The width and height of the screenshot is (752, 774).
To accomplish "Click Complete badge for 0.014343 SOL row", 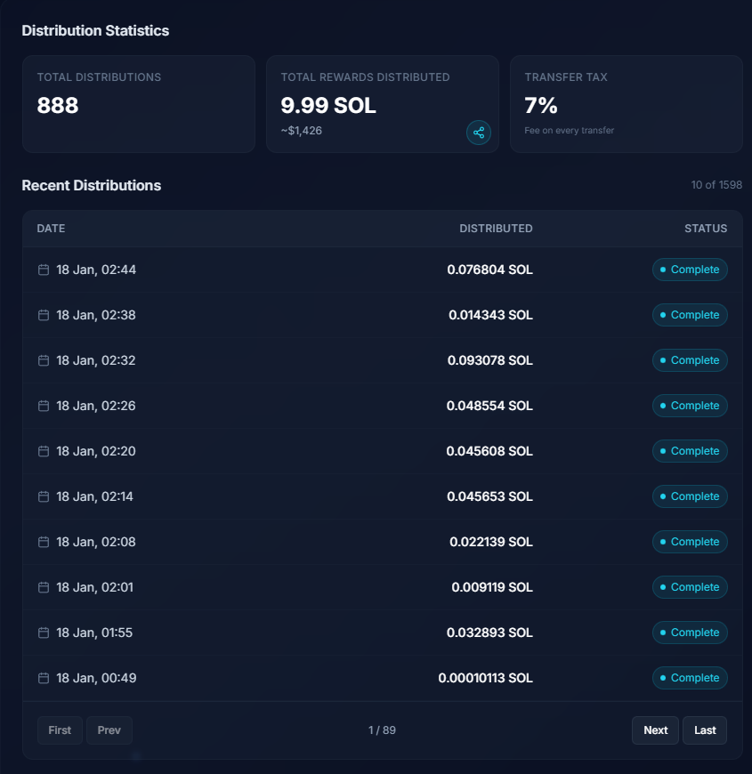I will pyautogui.click(x=690, y=315).
